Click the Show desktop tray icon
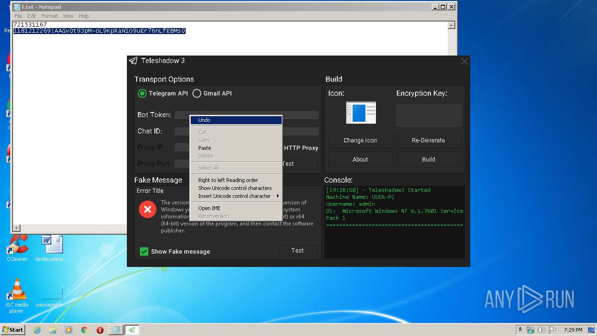This screenshot has height=336, width=597. pos(592,330)
